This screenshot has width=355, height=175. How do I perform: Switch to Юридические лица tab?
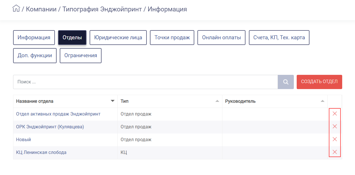[118, 38]
